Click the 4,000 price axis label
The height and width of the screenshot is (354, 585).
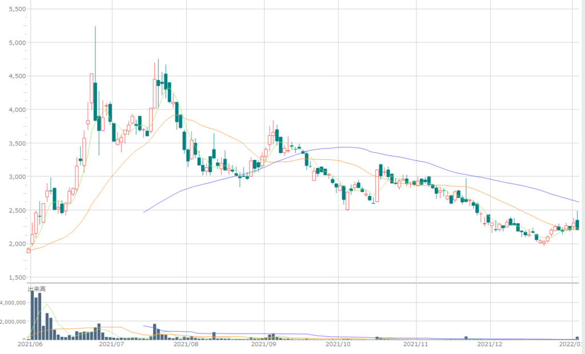(17, 110)
